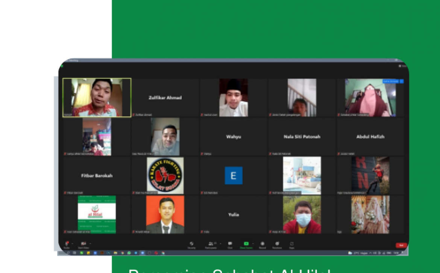Expand video options arrow beside camera
This screenshot has height=273, width=440.
click(90, 244)
